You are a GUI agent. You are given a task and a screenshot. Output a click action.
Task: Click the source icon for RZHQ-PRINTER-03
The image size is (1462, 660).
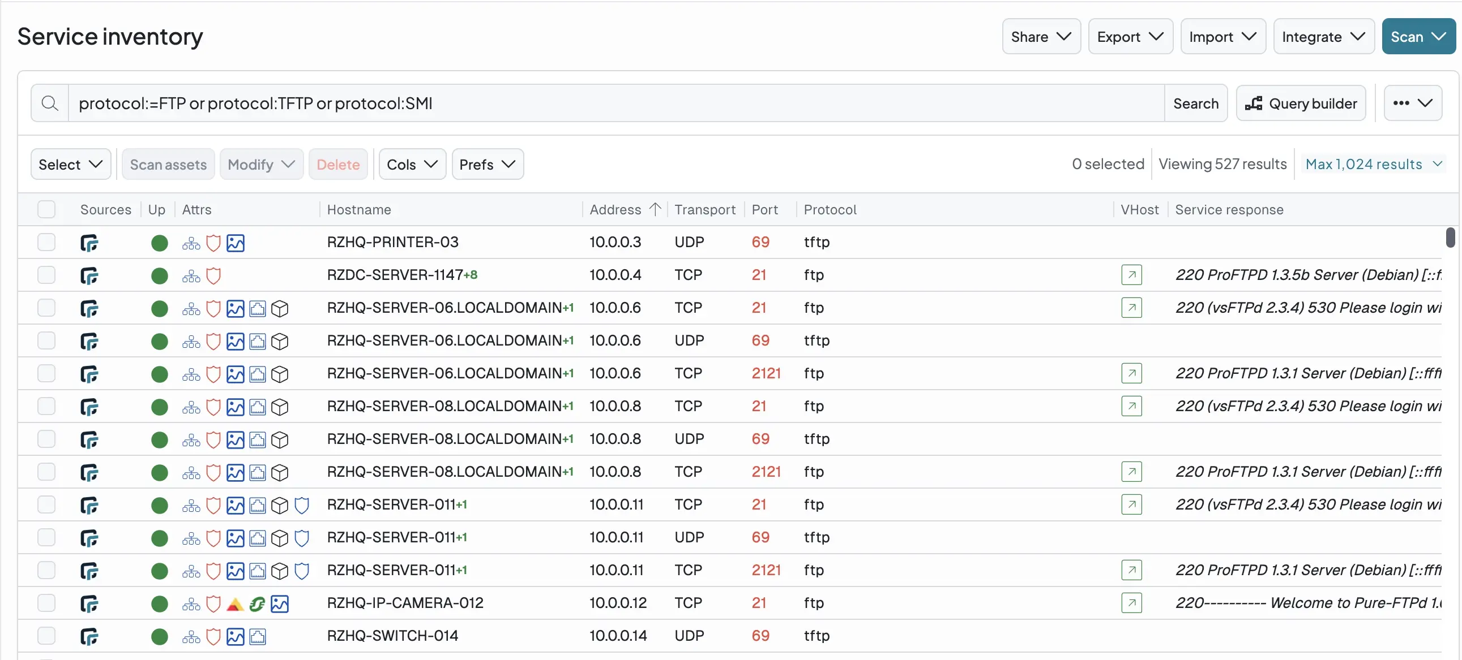[x=89, y=243]
